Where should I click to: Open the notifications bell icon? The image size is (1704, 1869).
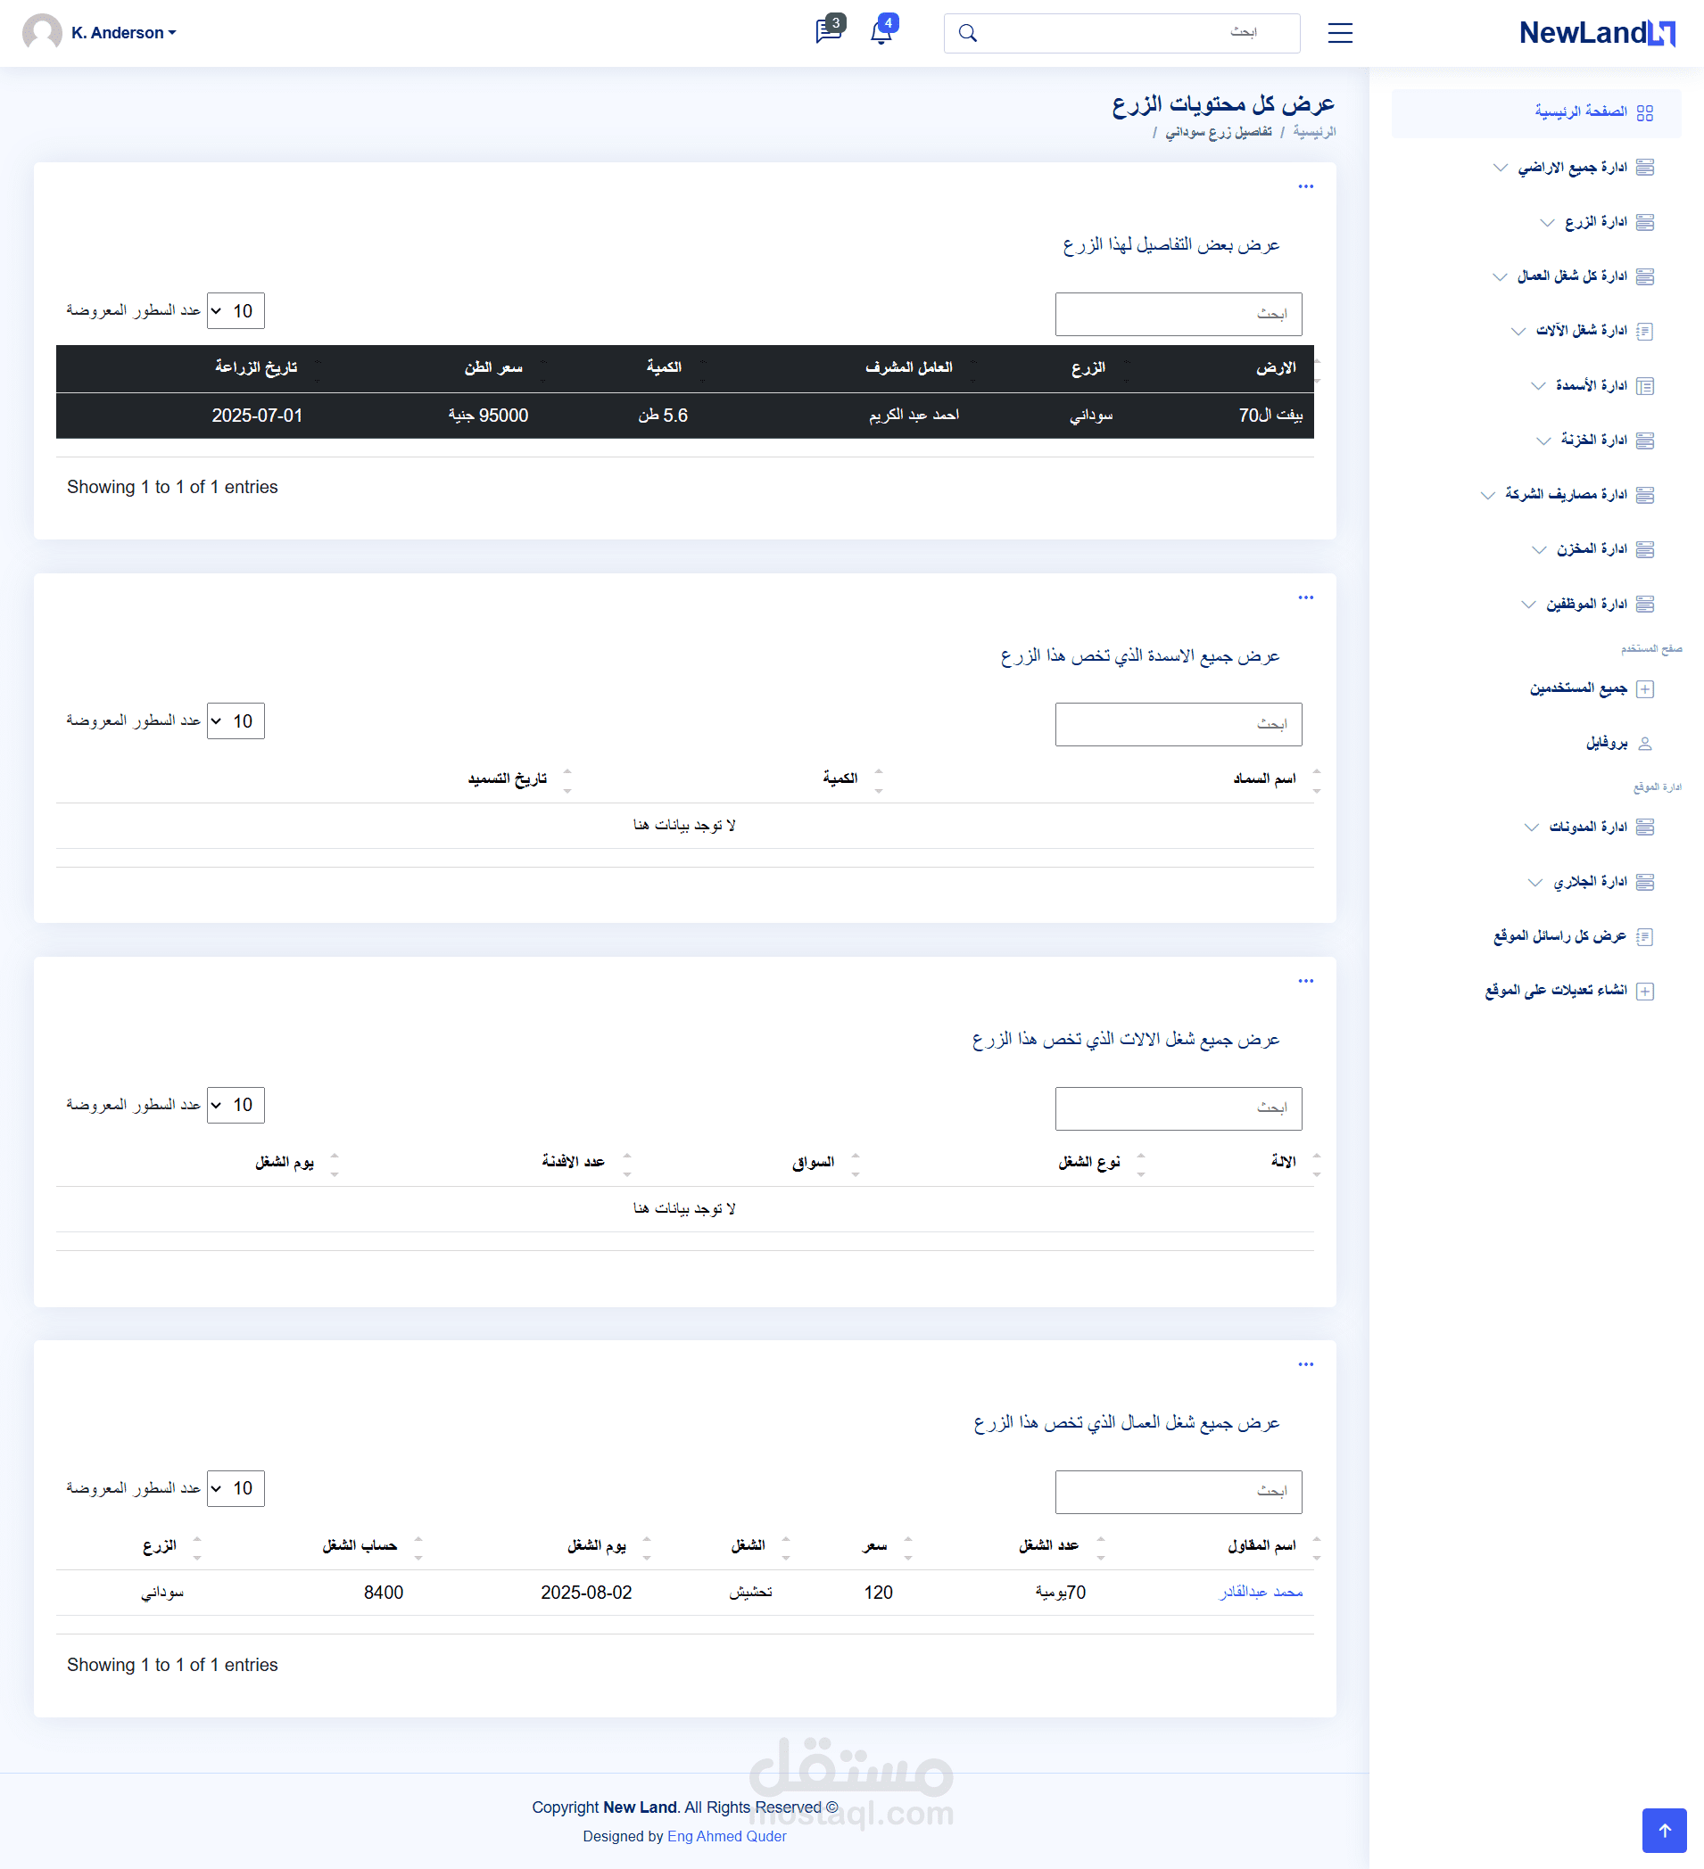882,30
